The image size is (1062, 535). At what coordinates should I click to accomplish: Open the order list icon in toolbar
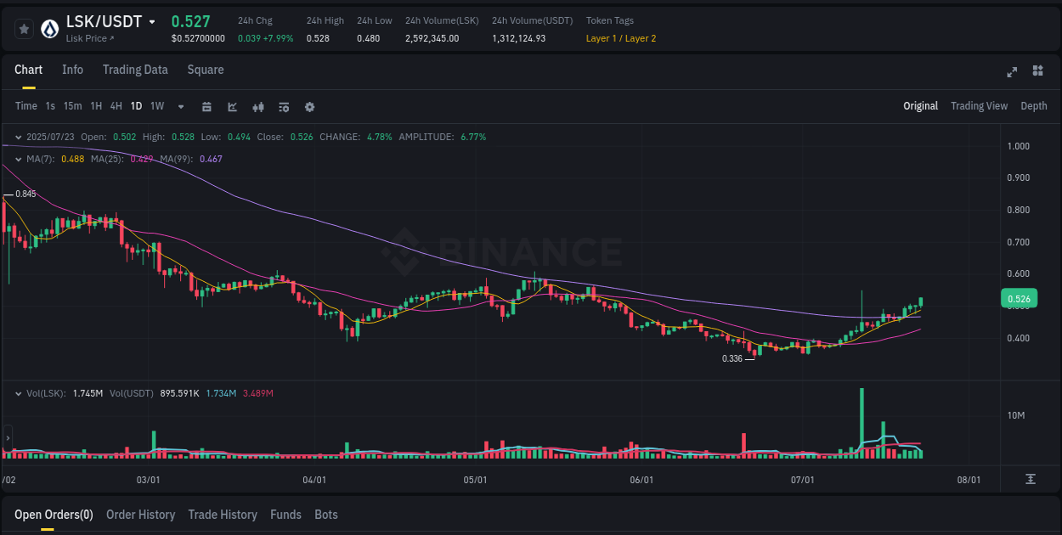click(x=284, y=107)
